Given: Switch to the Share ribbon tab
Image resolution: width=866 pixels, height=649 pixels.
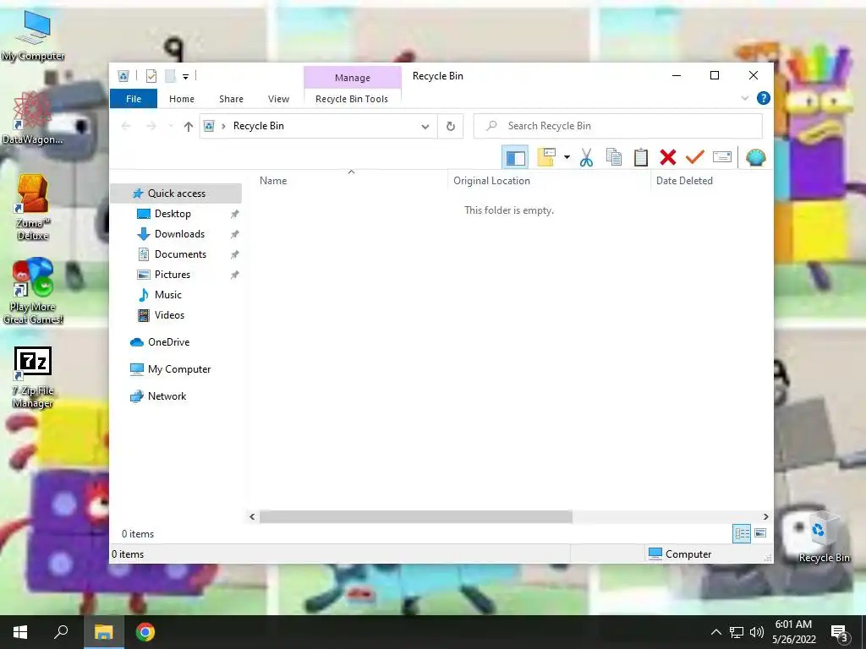Looking at the screenshot, I should (231, 99).
